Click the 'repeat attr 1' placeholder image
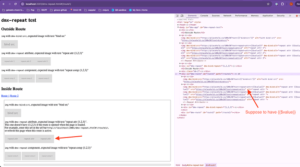The width and height of the screenshot is (300, 167). tap(10, 62)
